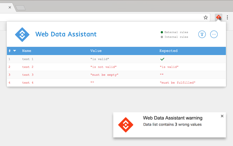Click the Expected column header
233x146 pixels.
pos(168,51)
